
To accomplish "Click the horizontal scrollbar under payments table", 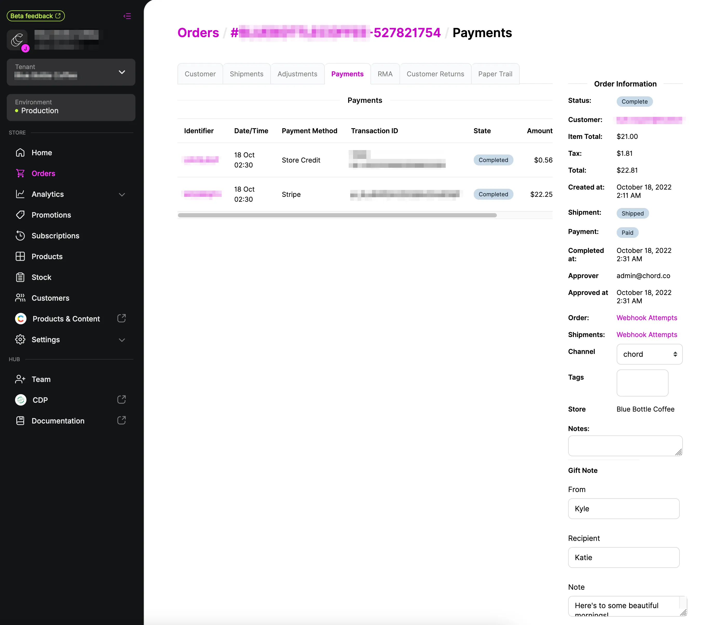I will click(337, 216).
